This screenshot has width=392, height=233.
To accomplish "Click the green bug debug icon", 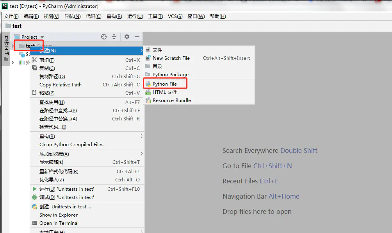I will tap(34, 197).
